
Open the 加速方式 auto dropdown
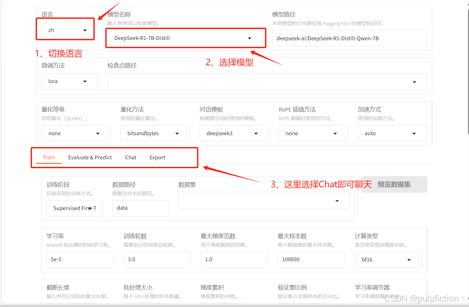coord(392,133)
